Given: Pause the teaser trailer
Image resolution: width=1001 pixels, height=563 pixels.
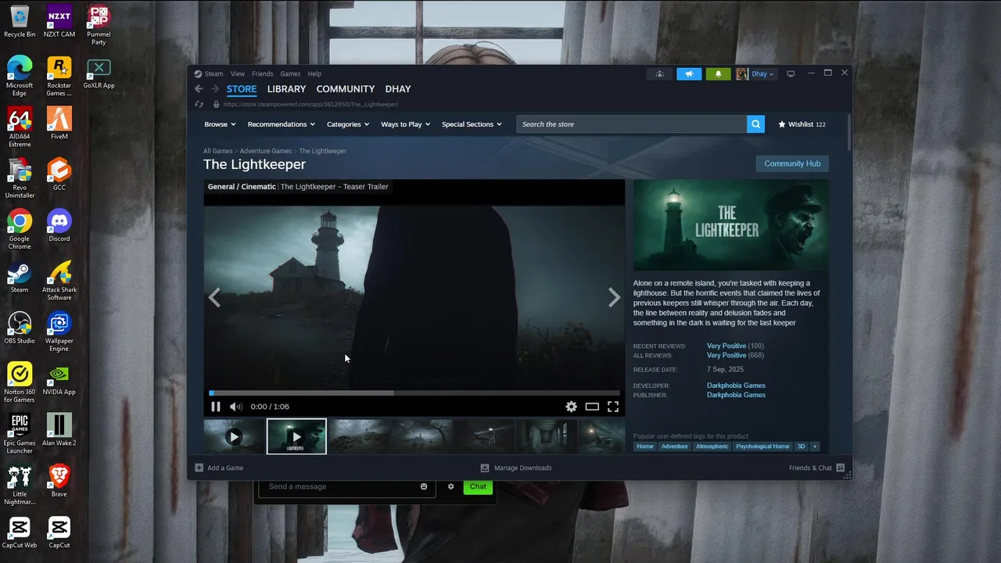Looking at the screenshot, I should [216, 407].
